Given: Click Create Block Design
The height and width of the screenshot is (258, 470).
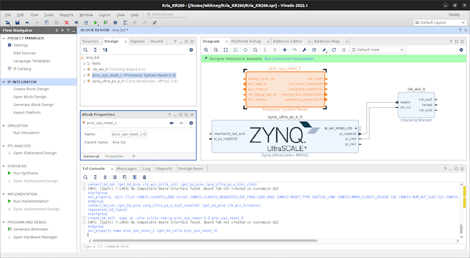Looking at the screenshot, I should click(x=31, y=89).
